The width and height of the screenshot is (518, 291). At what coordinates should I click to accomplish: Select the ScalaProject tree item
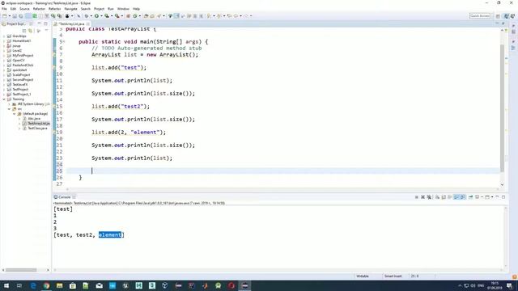(21, 75)
